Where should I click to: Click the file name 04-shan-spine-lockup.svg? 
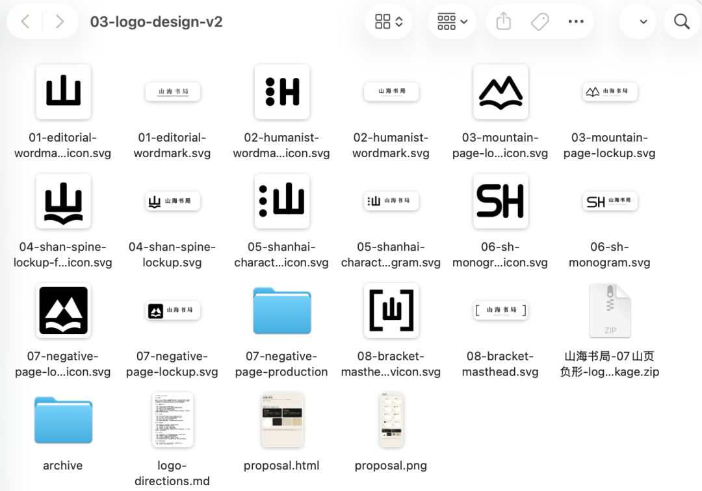coord(172,255)
